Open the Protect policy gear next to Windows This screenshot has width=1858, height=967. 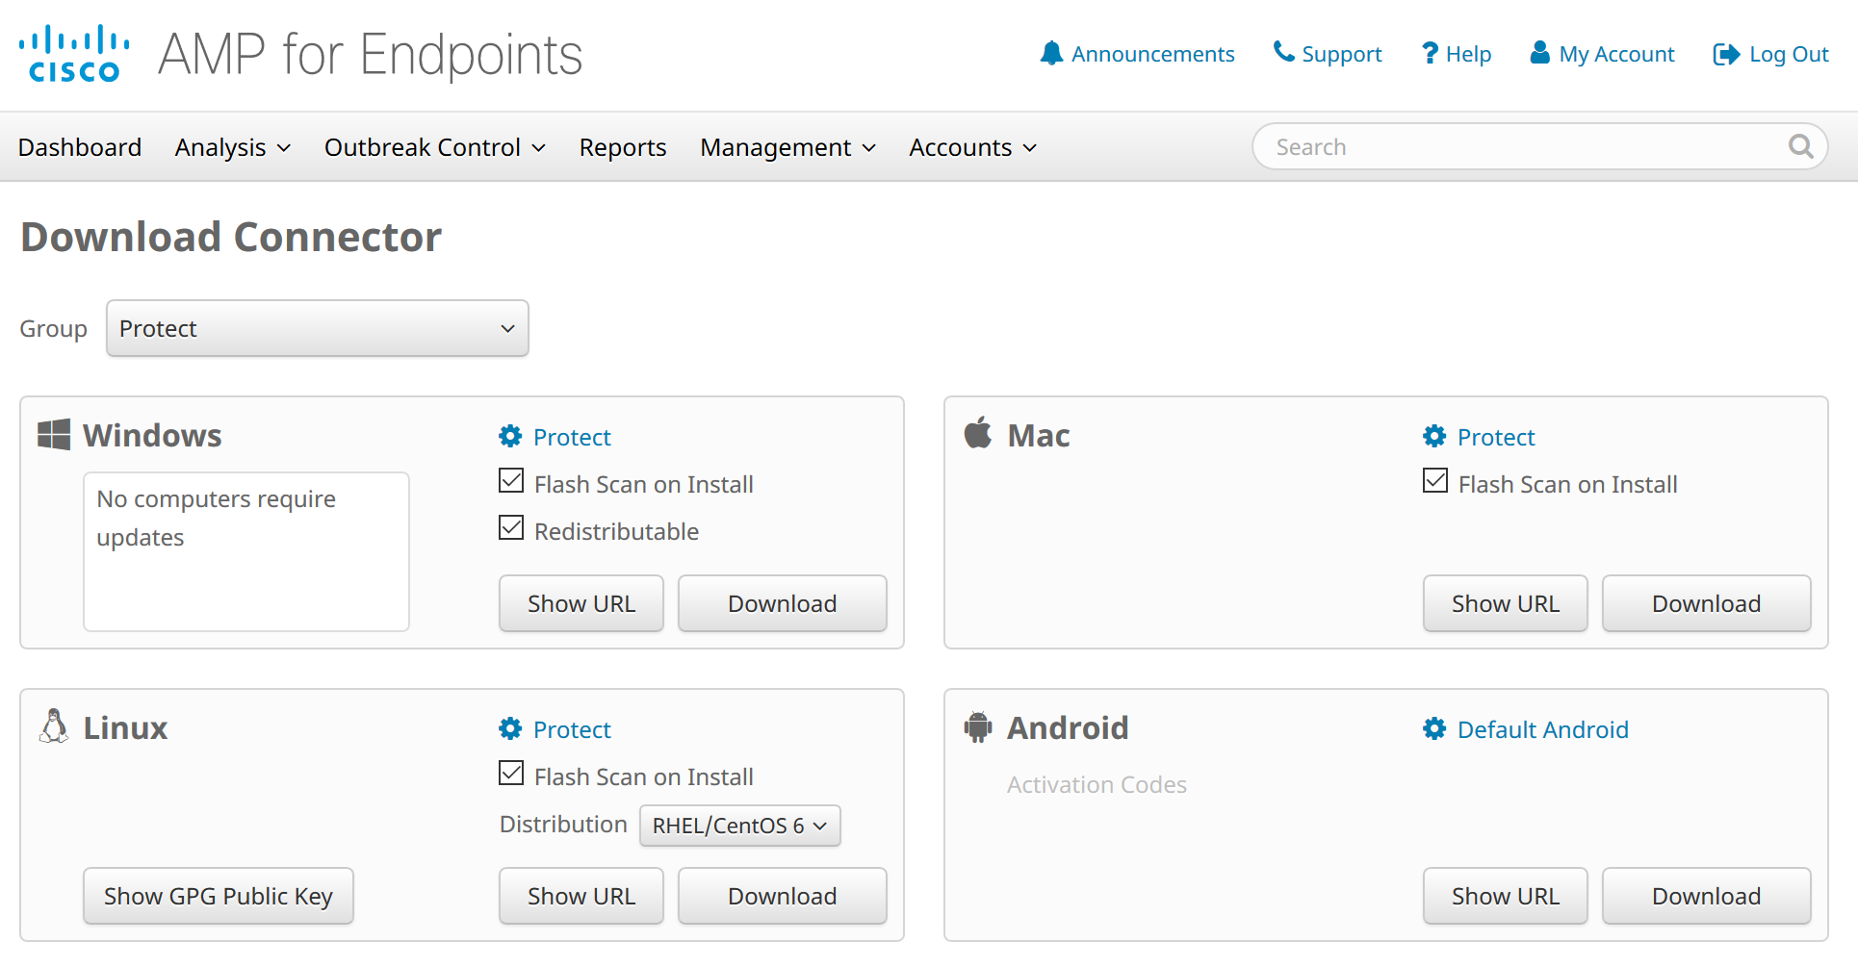[510, 436]
